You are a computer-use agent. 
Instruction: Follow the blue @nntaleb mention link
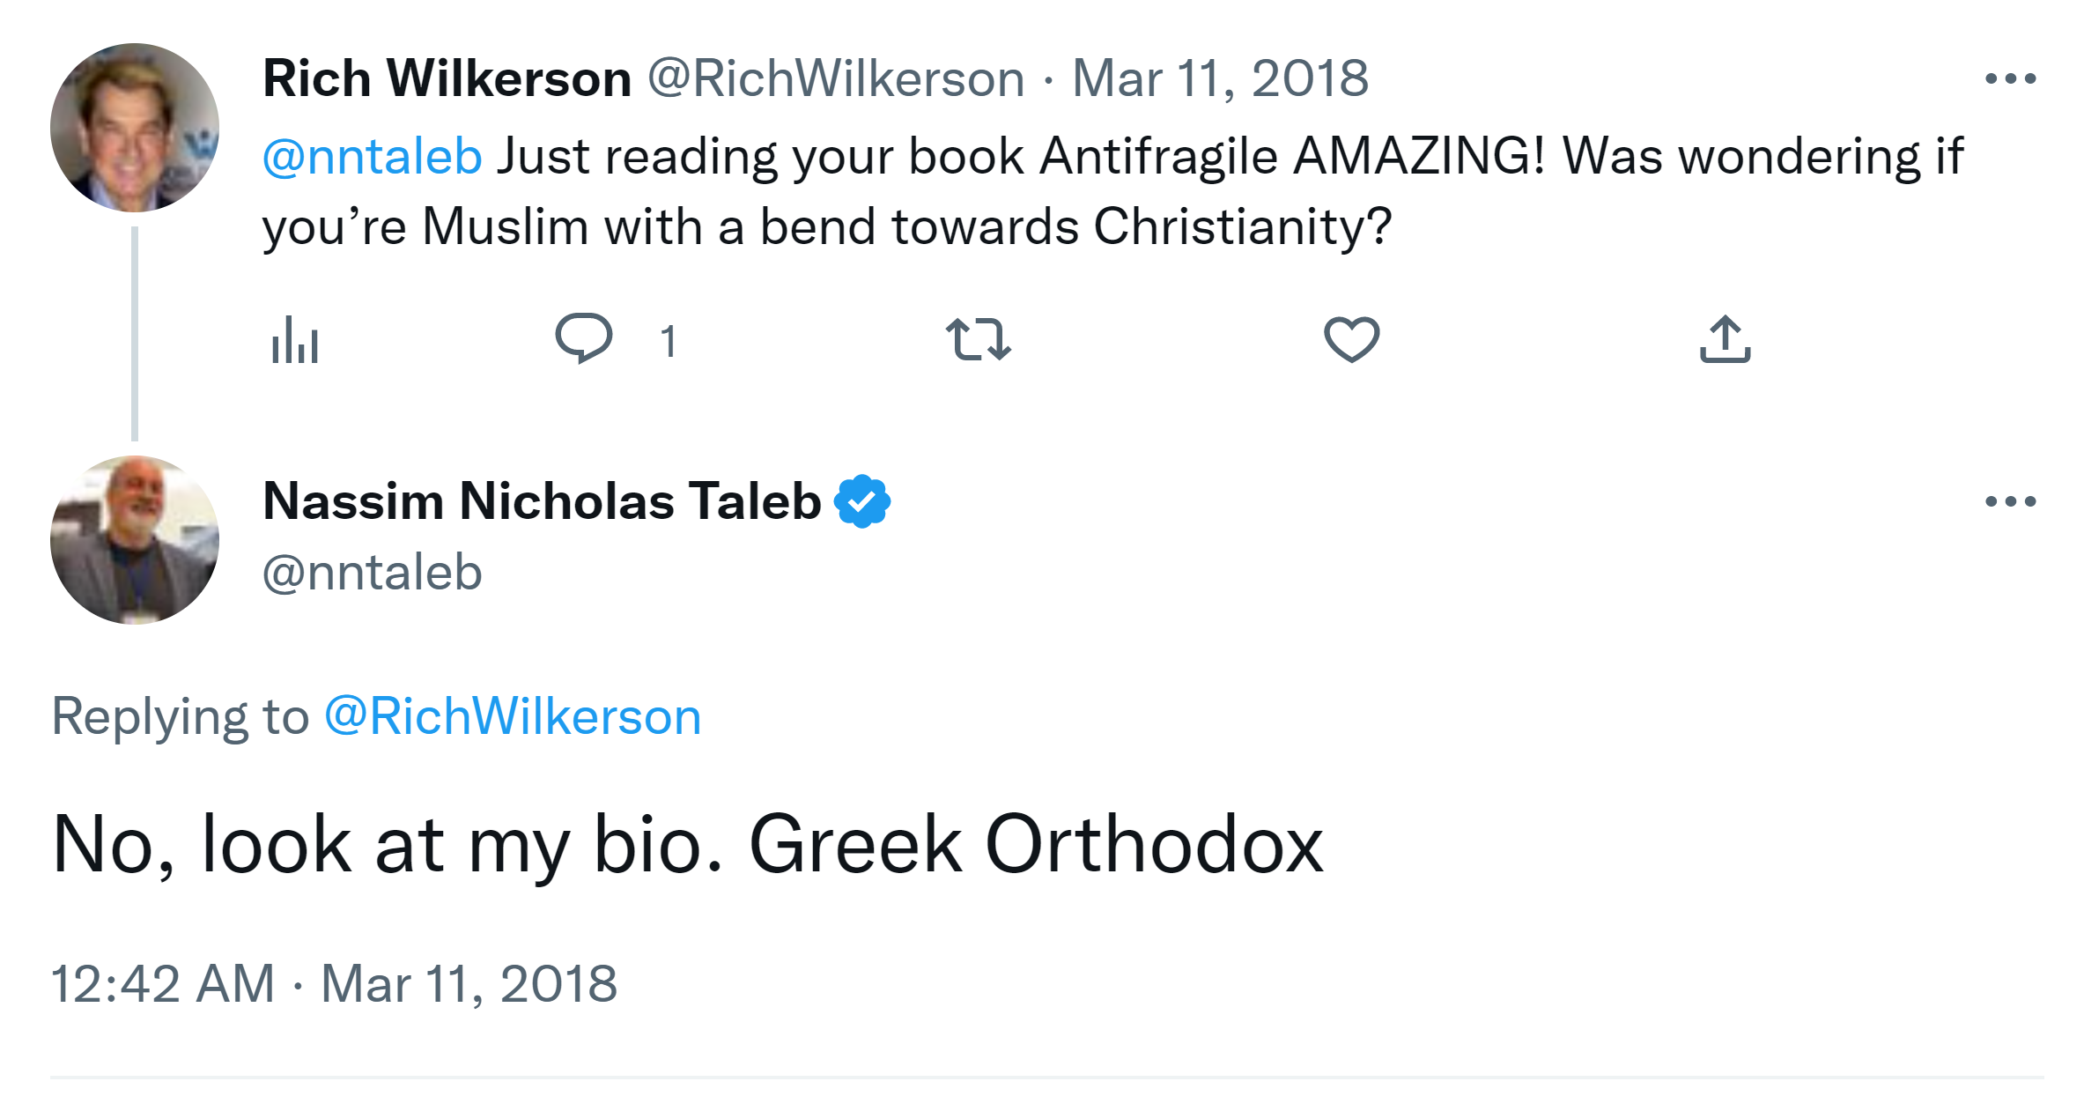372,157
